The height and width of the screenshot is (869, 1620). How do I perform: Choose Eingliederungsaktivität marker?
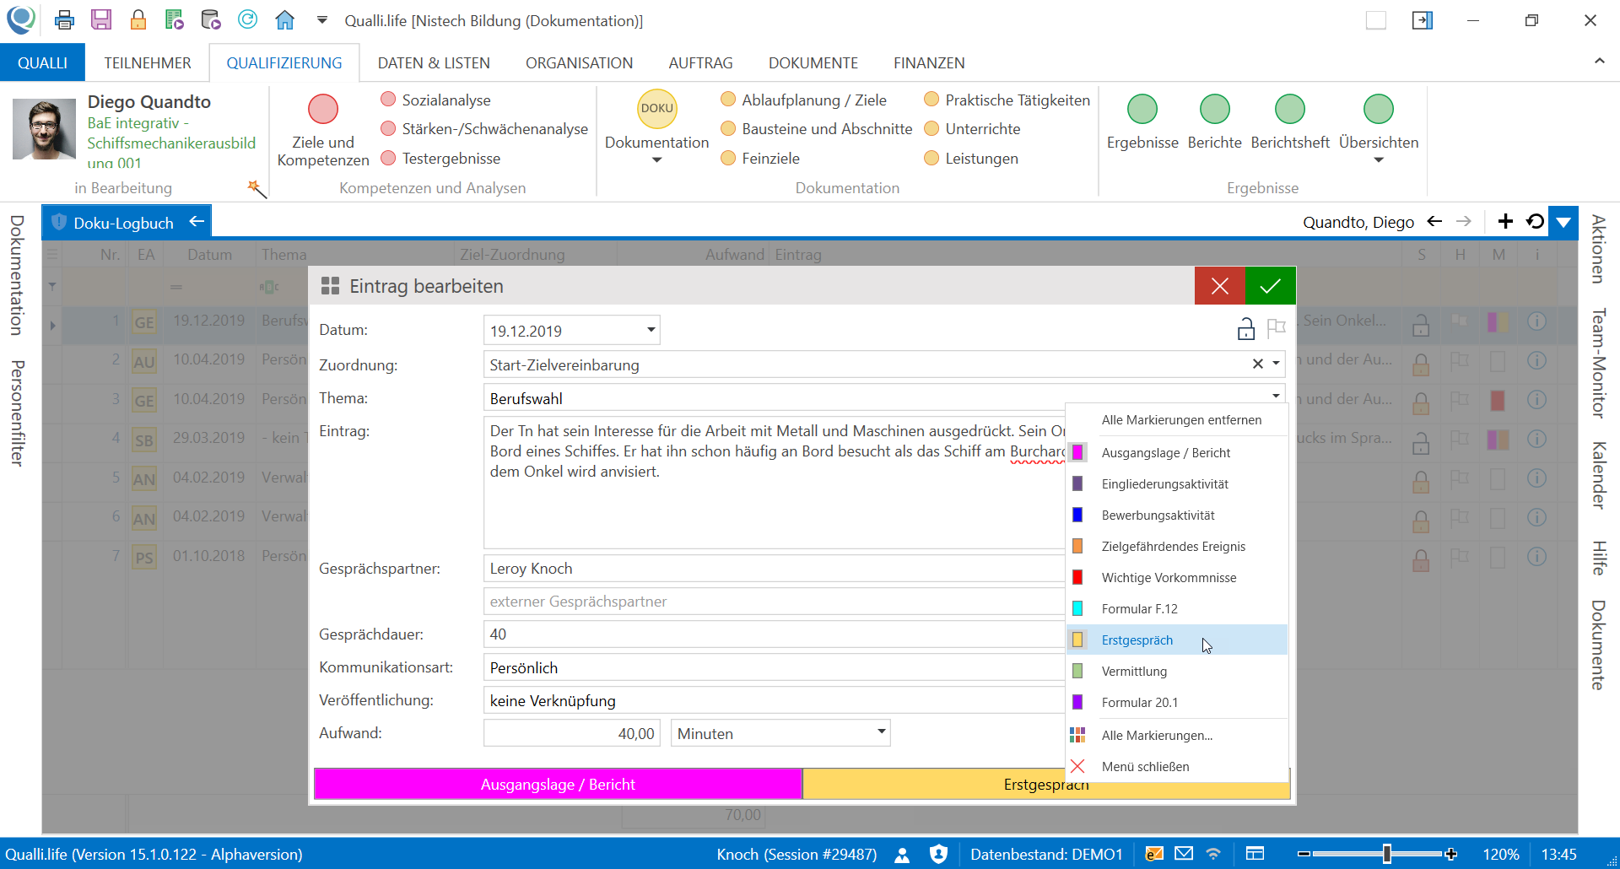coord(1178,484)
